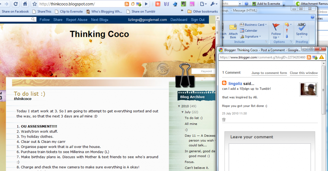
Task: Collapse the 2010 archive tree
Action: (179, 106)
